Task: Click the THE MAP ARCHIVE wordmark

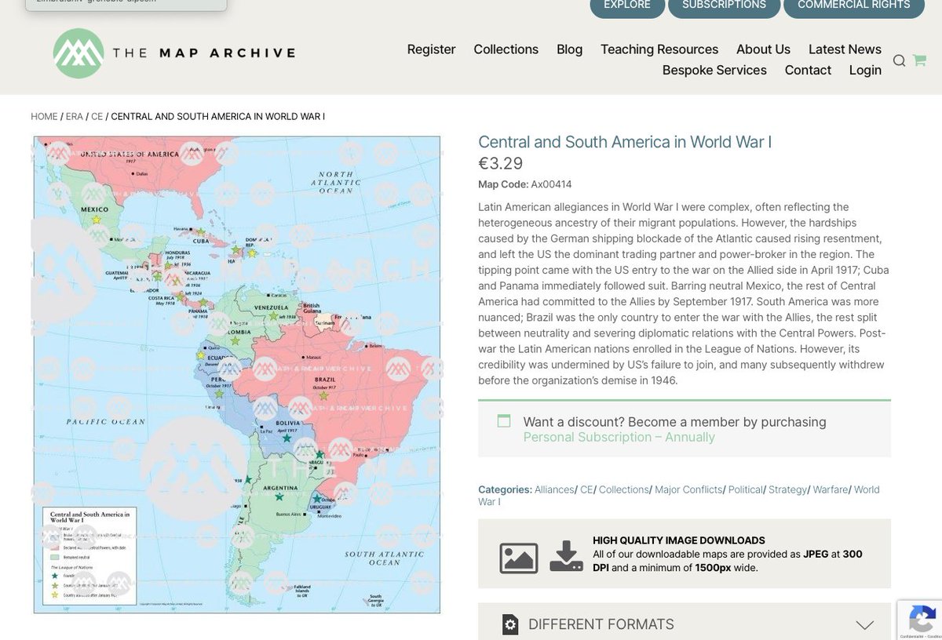Action: pyautogui.click(x=204, y=53)
